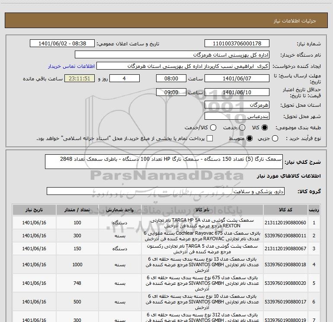Click the announcement date field 1401/06/02 - 08:38

pyautogui.click(x=62, y=44)
